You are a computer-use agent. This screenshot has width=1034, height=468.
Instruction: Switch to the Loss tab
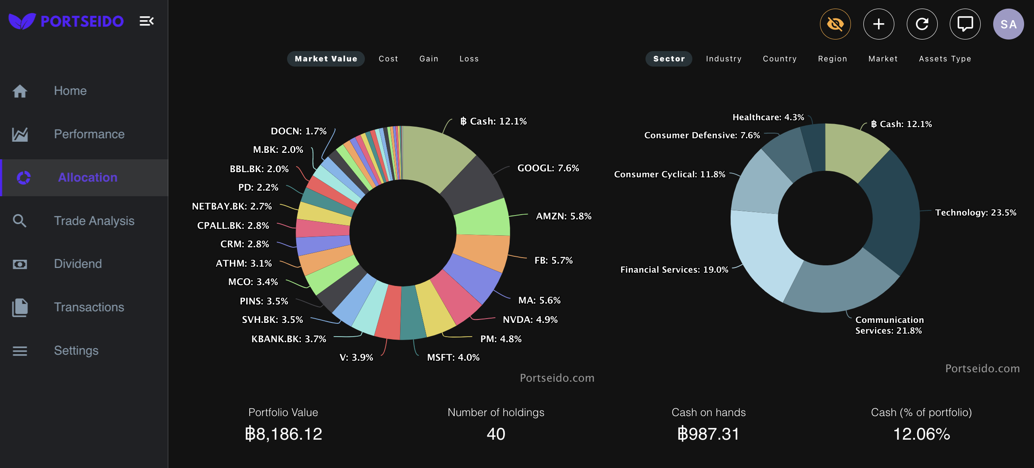[x=469, y=59]
